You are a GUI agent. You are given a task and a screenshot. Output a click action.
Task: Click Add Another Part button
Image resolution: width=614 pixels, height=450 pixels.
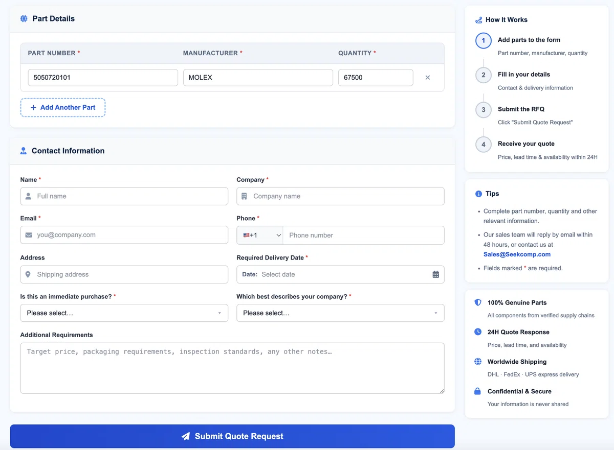(x=63, y=108)
